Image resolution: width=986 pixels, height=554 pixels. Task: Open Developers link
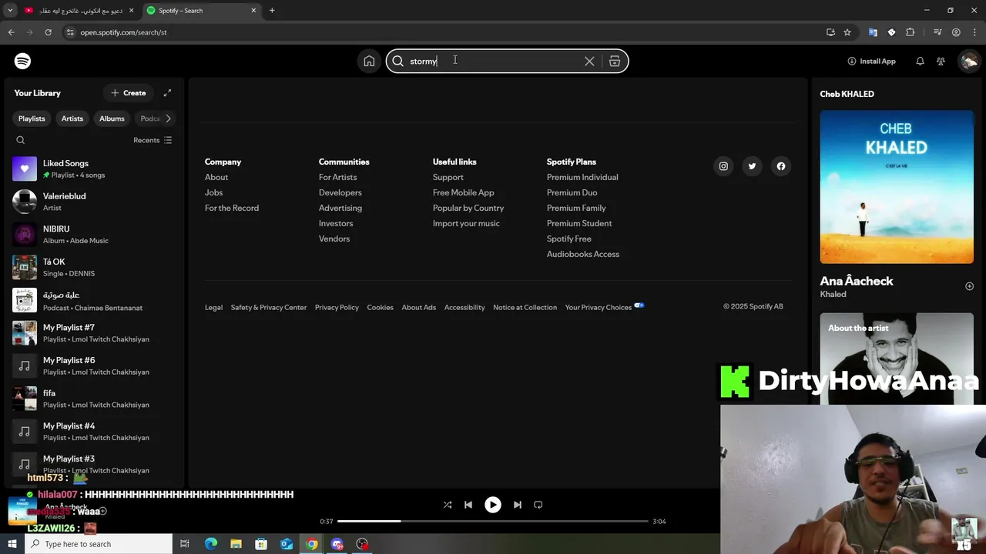340,192
